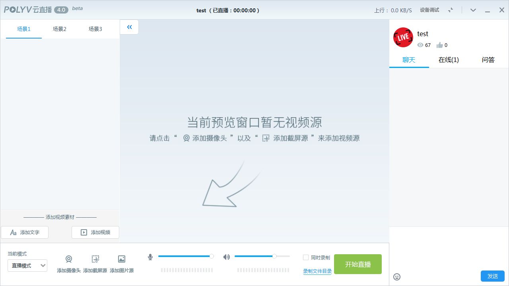Click the 当前模式 label

17,254
